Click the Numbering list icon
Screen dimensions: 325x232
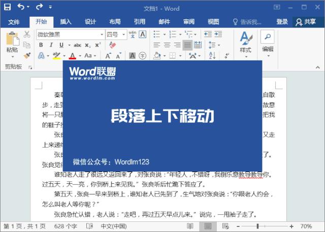pos(173,34)
